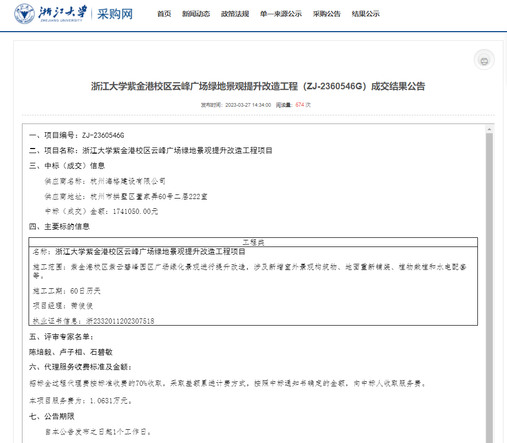Click the 施工范围 description text
Screen dimensions: 507x443
[x=250, y=271]
